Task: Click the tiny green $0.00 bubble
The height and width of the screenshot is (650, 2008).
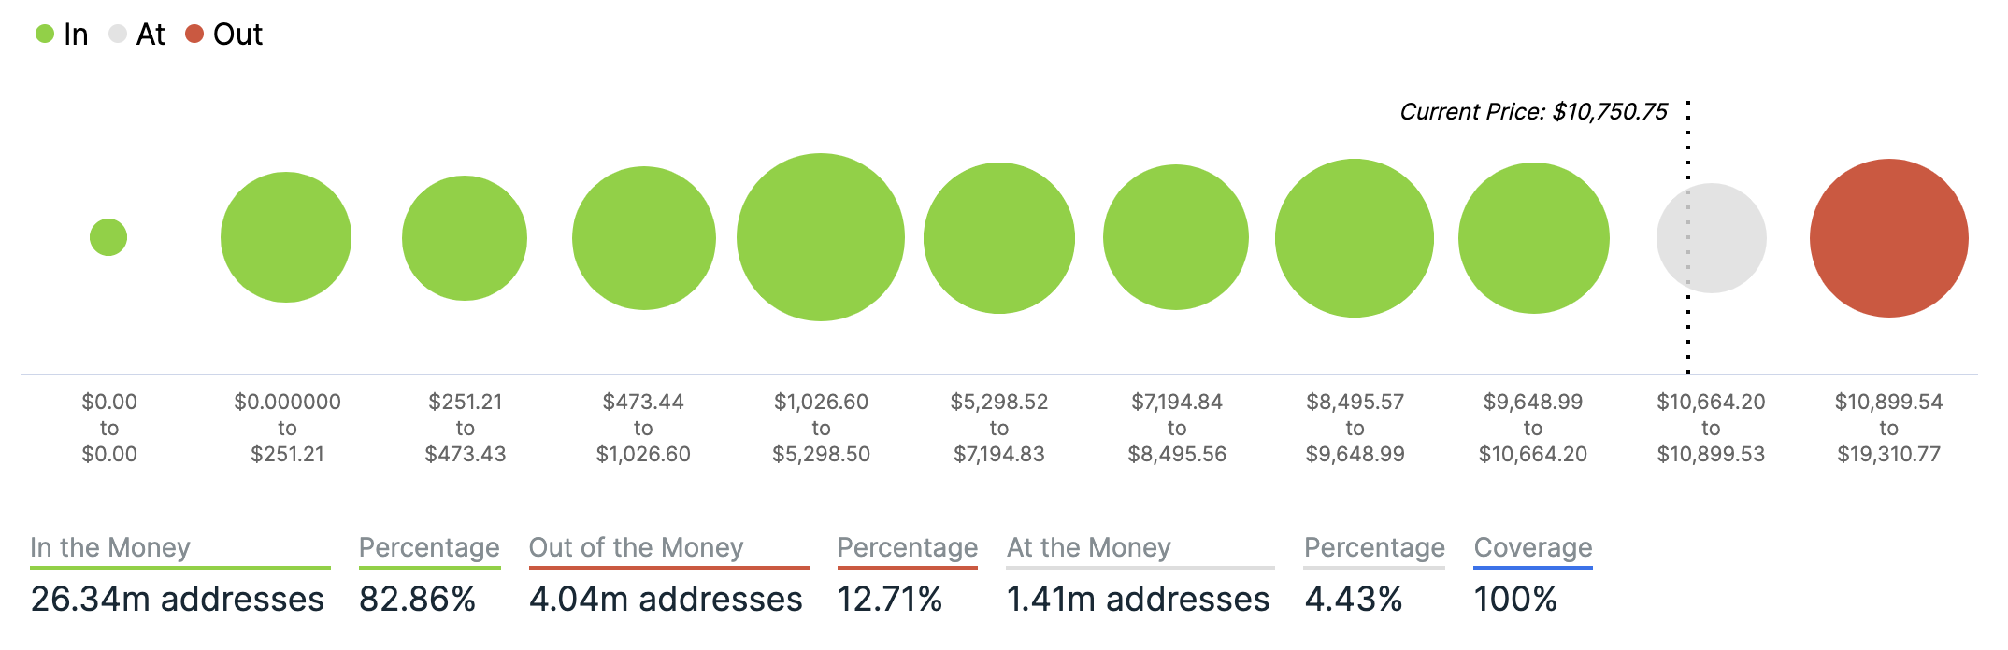Action: coord(108,237)
